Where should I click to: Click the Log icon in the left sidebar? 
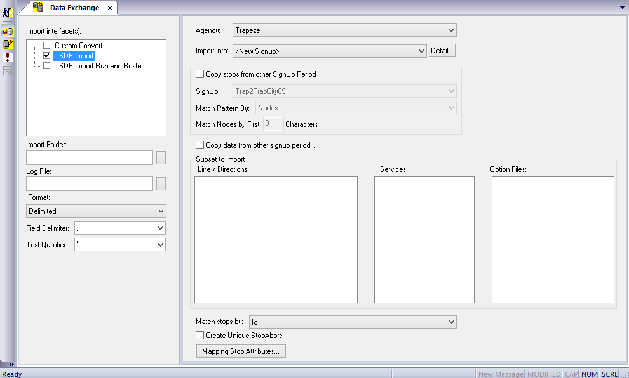(6, 71)
